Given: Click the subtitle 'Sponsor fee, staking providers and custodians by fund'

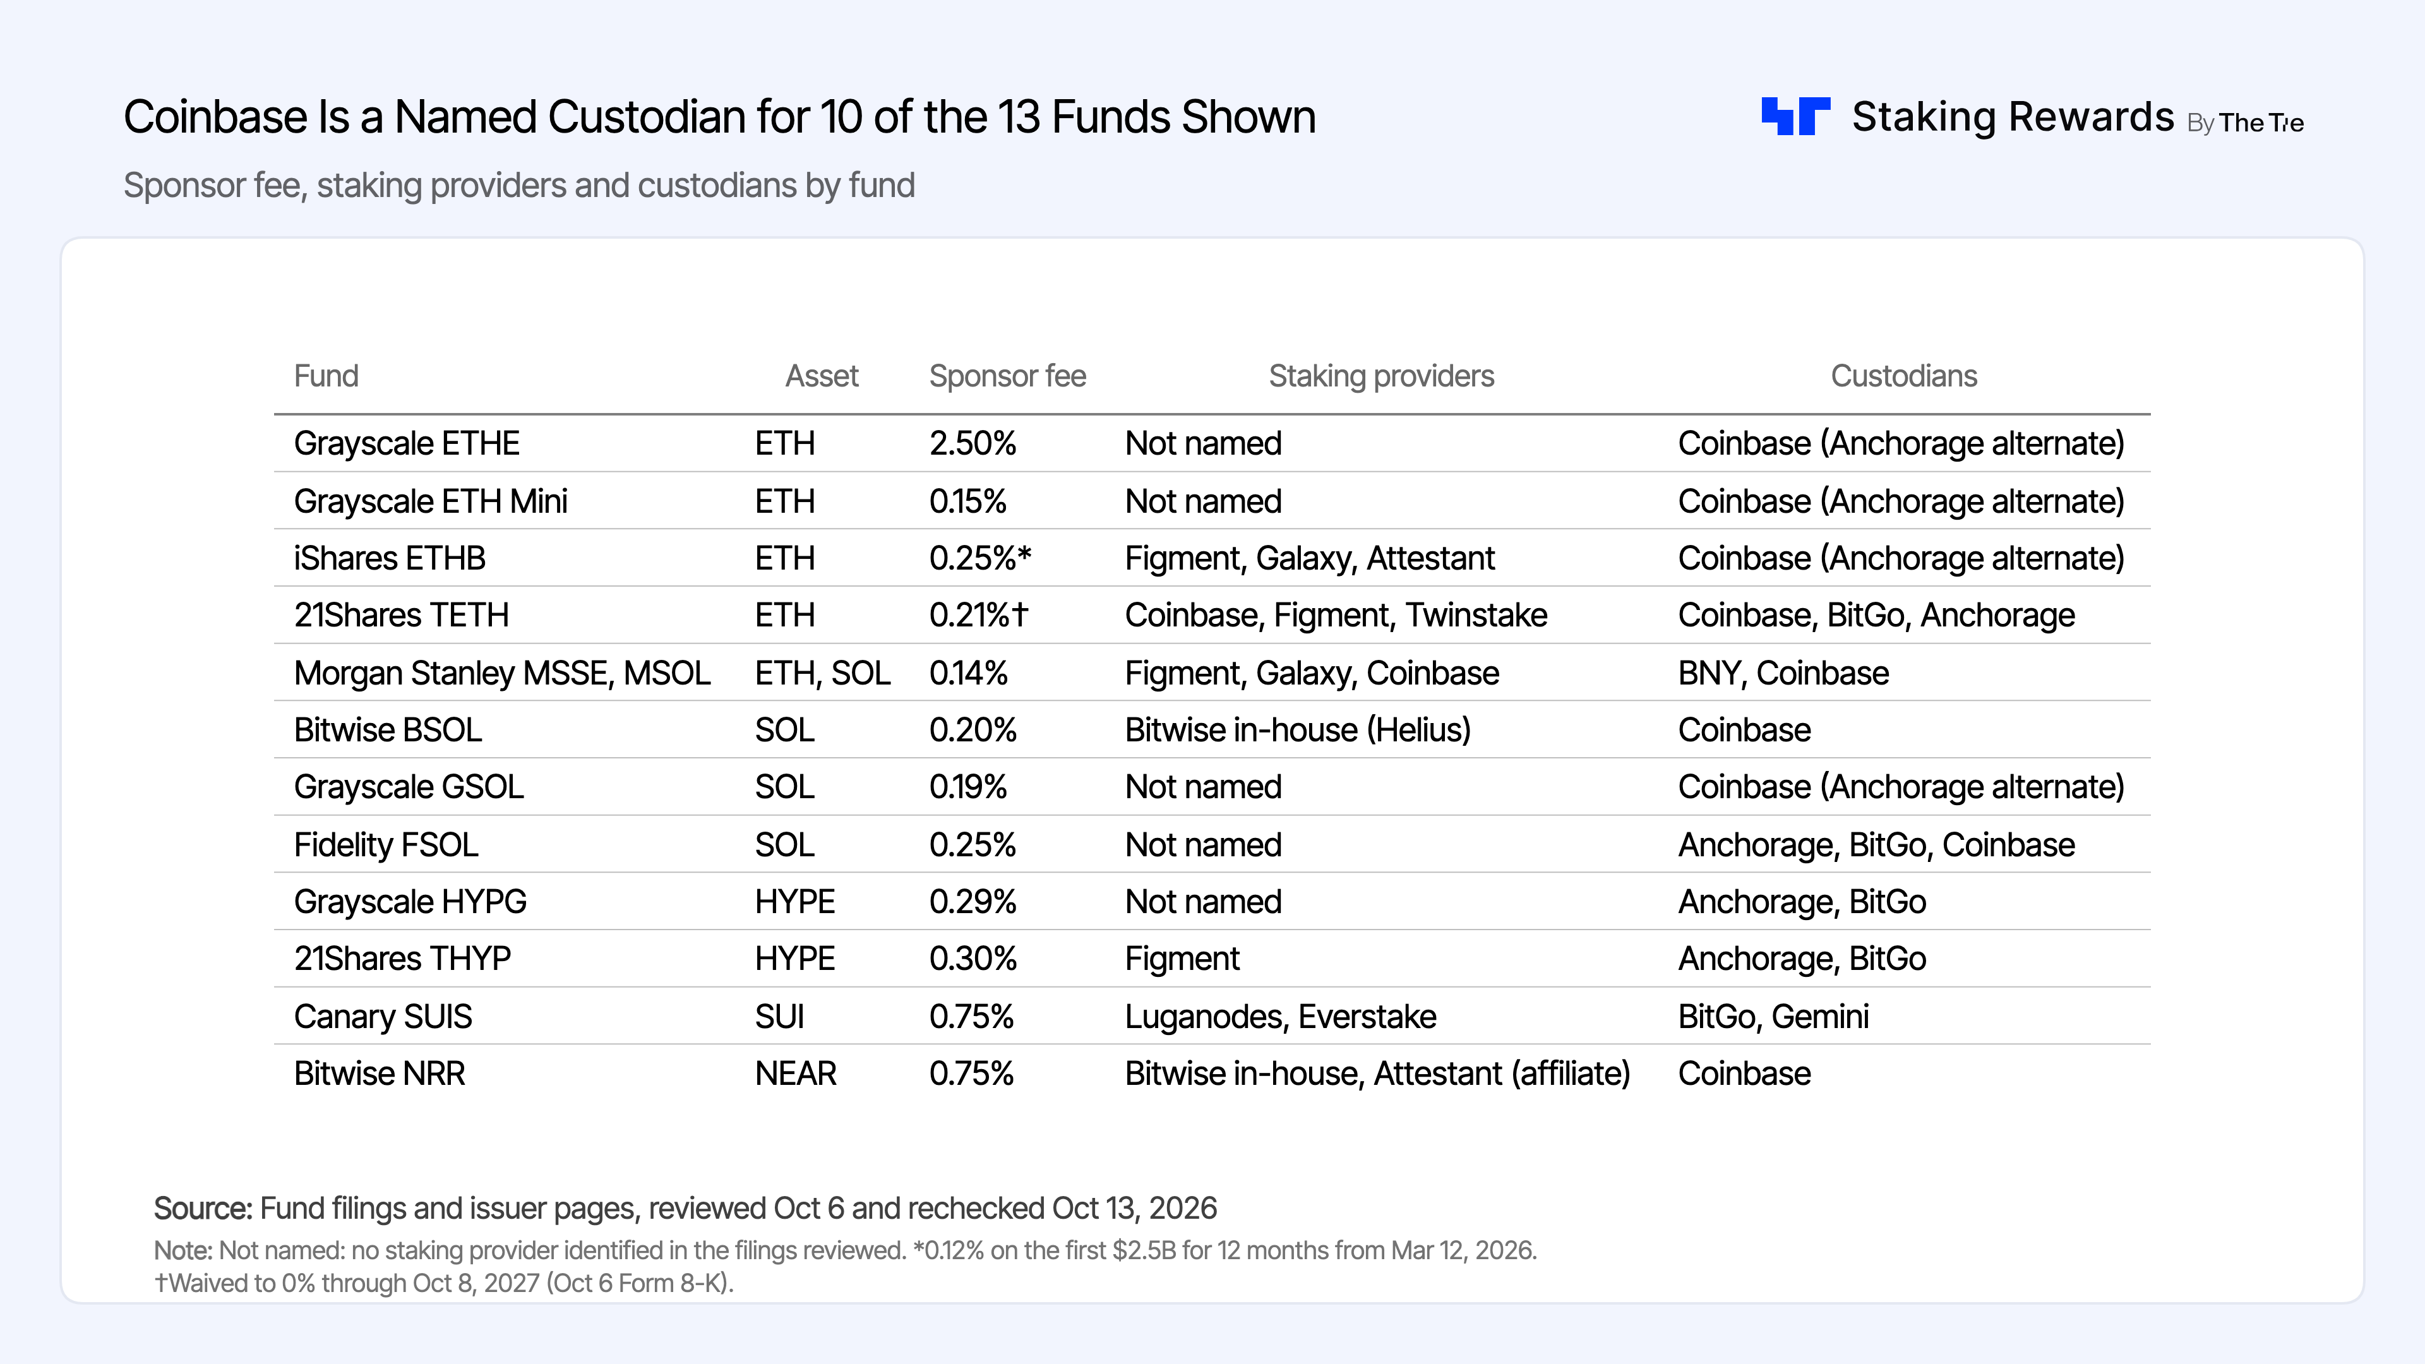Looking at the screenshot, I should click(x=518, y=186).
